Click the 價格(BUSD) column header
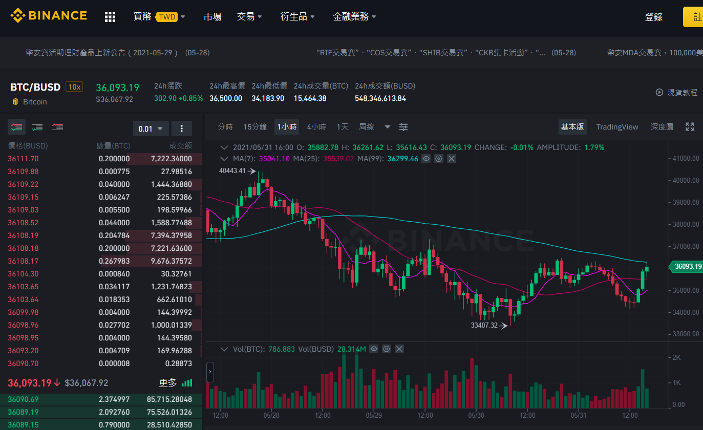 28,146
